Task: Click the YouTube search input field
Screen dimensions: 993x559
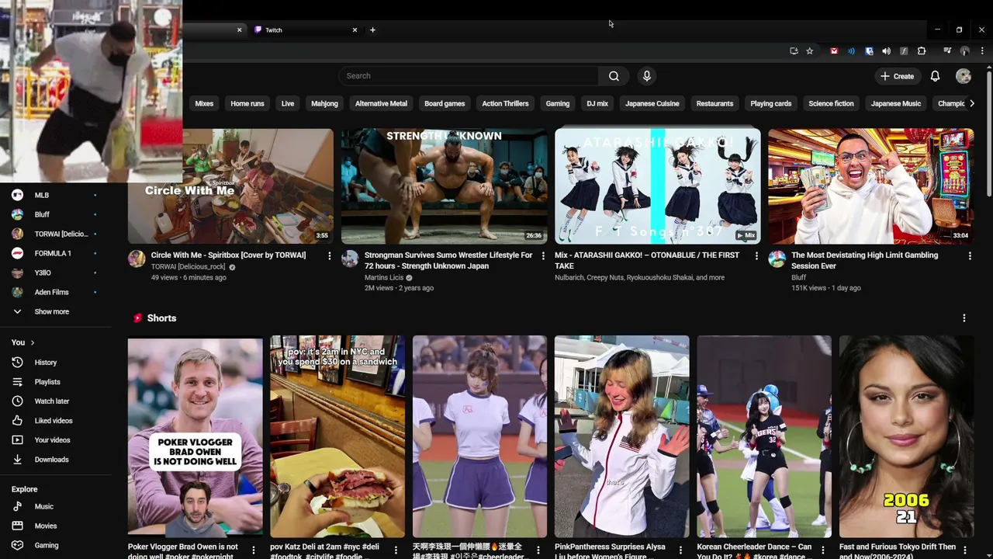Action: click(x=469, y=76)
